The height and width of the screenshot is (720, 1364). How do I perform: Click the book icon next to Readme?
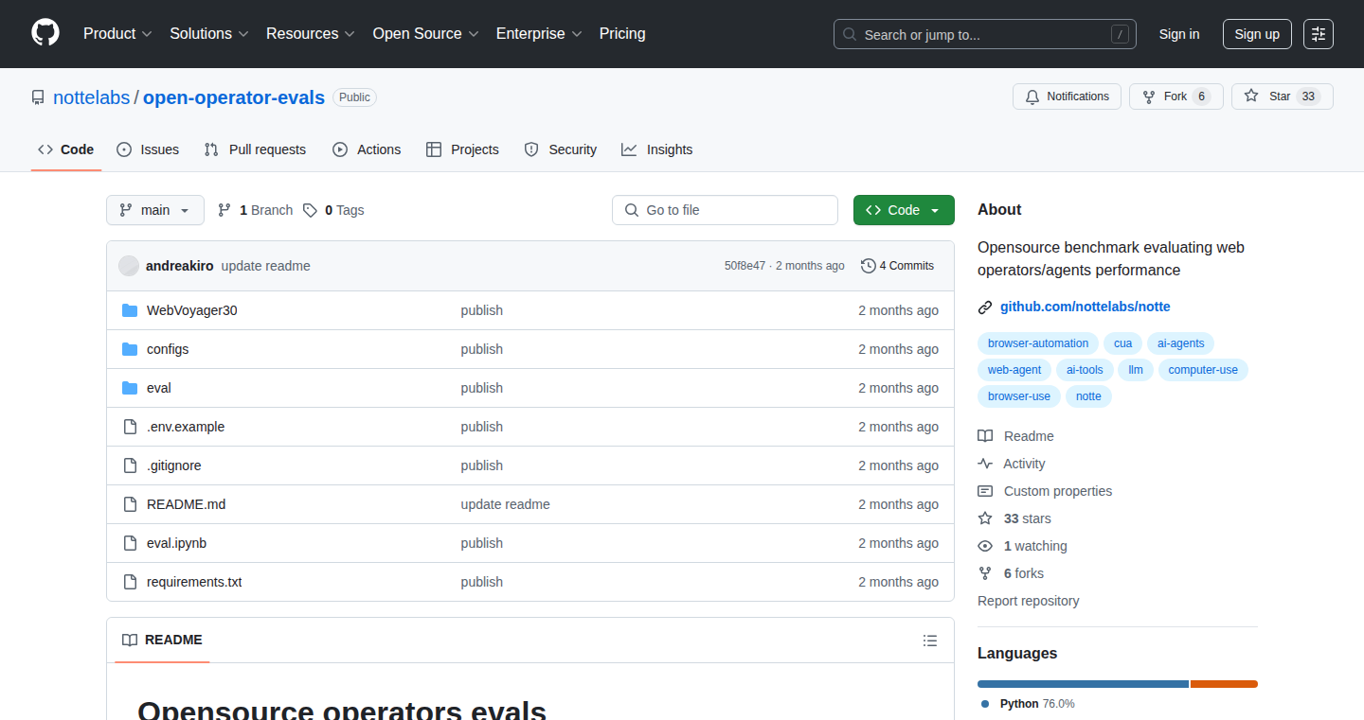click(x=985, y=436)
